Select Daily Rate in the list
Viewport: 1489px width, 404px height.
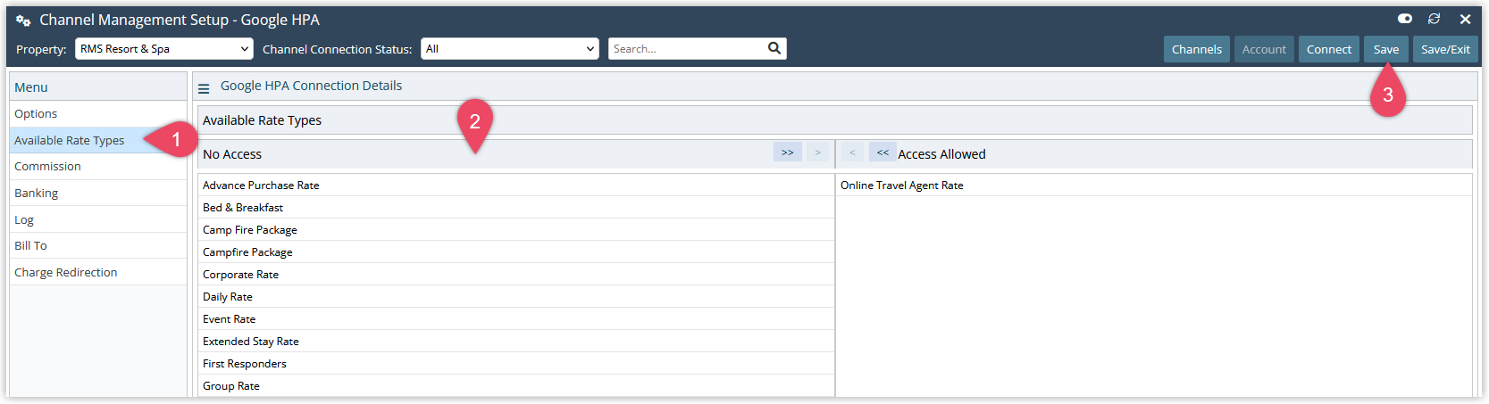pos(516,297)
